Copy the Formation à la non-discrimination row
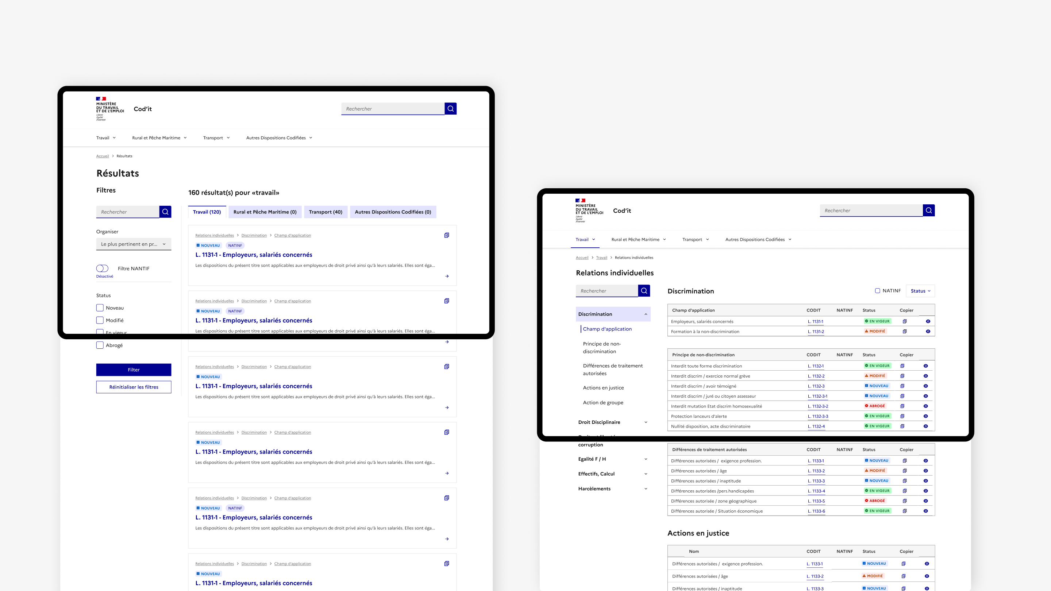Image resolution: width=1051 pixels, height=591 pixels. point(905,332)
